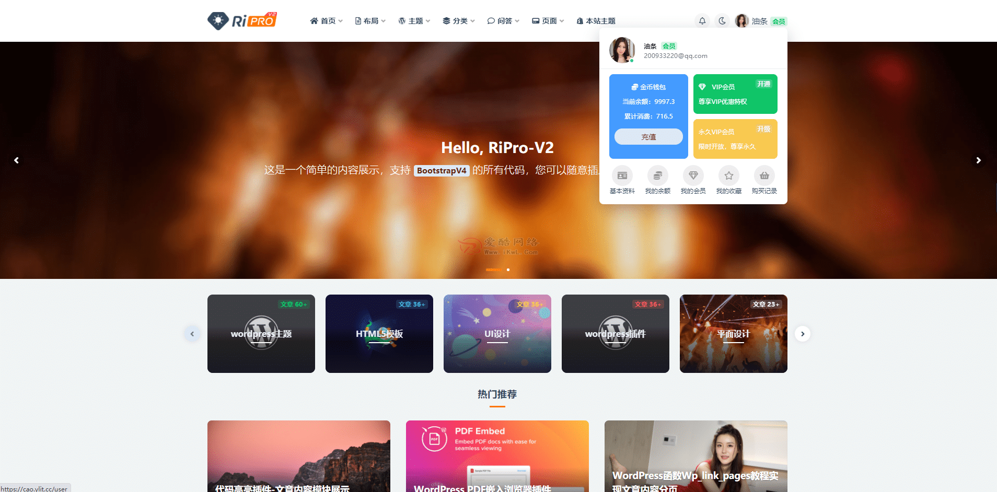Click the 开通 badge on VIP会员 card

pos(764,84)
